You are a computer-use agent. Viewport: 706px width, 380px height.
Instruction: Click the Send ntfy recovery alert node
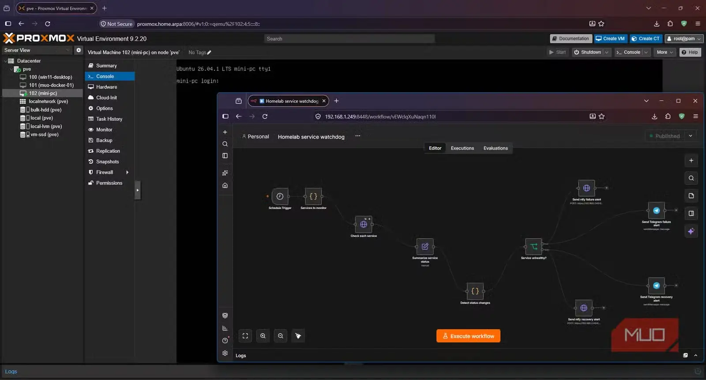584,308
